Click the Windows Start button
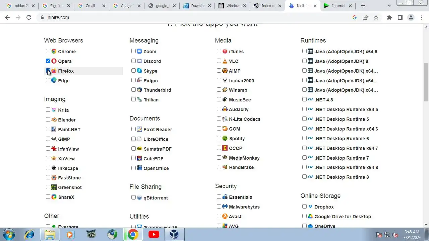 8,234
